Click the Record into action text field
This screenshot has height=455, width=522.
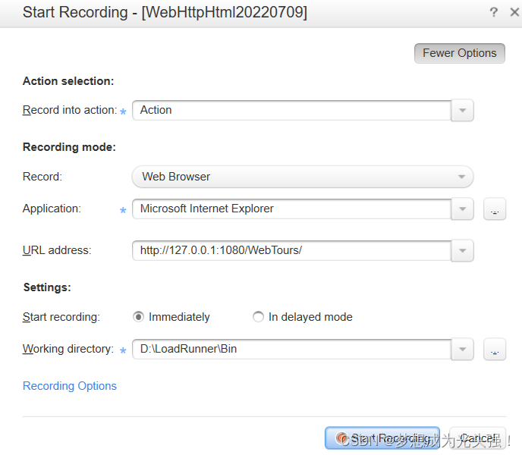point(291,110)
